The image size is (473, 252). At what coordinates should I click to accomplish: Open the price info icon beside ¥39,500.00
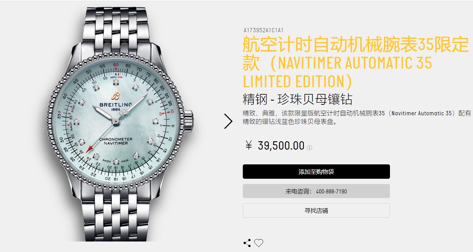coord(309,148)
